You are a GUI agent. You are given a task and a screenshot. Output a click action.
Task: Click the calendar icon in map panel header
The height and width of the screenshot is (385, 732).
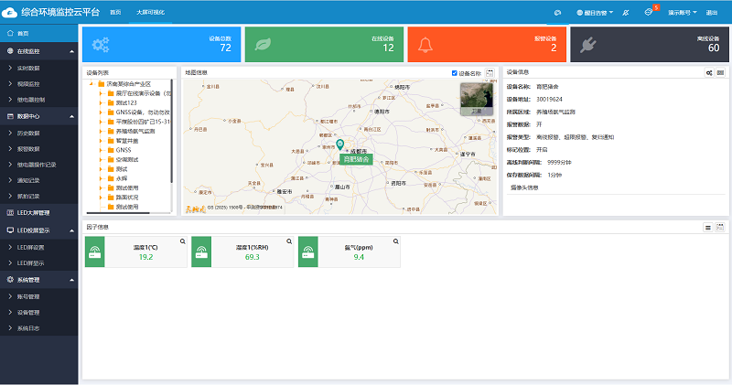(x=490, y=72)
